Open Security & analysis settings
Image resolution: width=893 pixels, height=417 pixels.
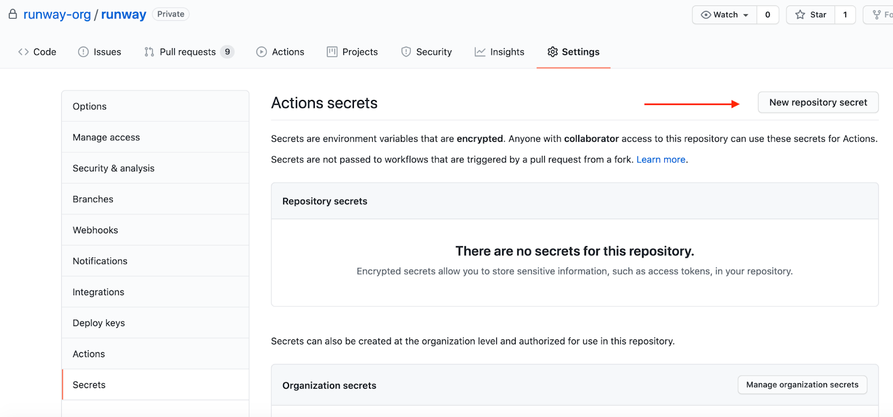coord(155,168)
